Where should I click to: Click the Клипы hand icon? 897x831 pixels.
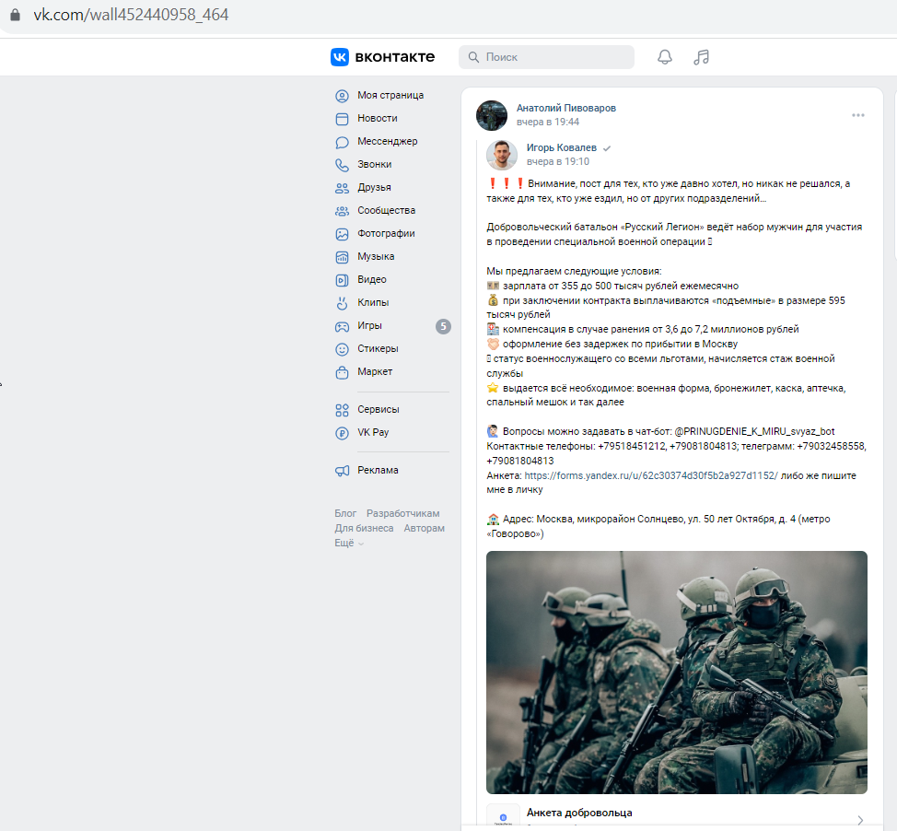[x=342, y=303]
